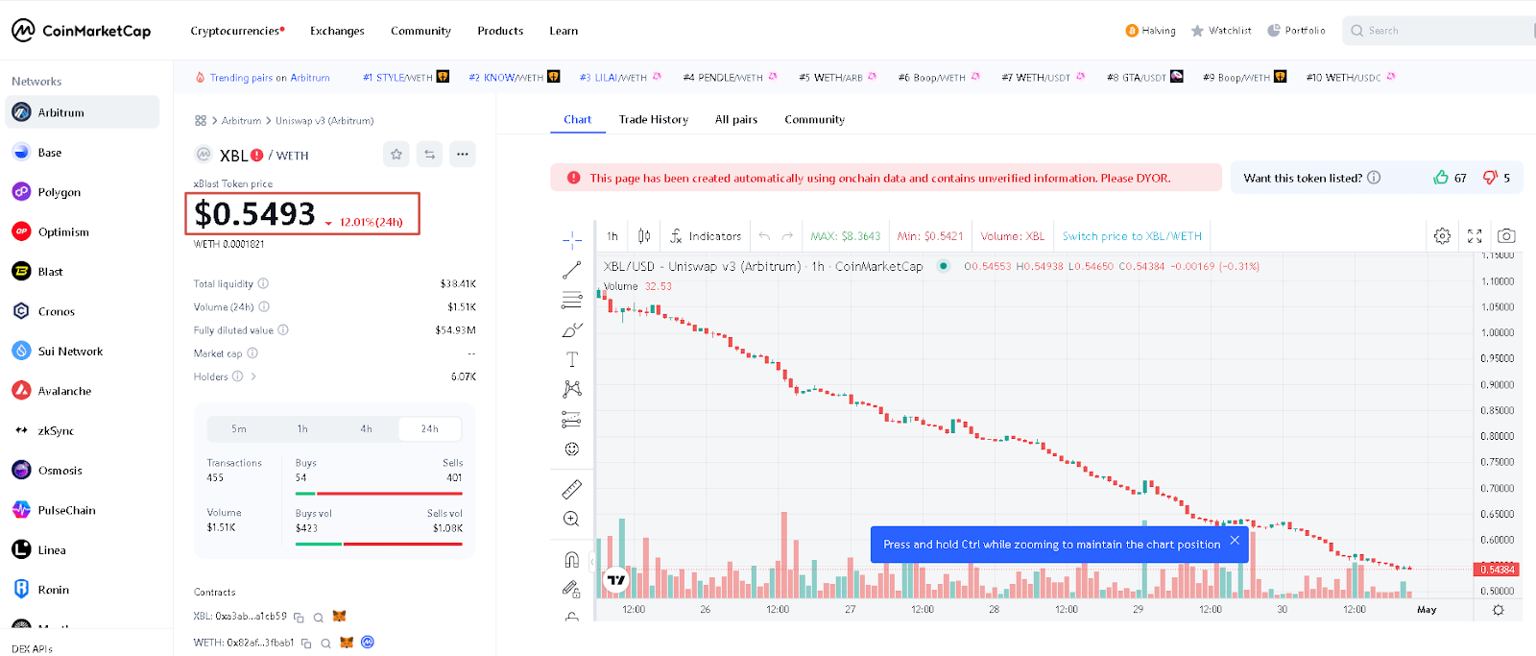The height and width of the screenshot is (656, 1536).
Task: Select Sui Network in sidebar
Action: (x=83, y=352)
